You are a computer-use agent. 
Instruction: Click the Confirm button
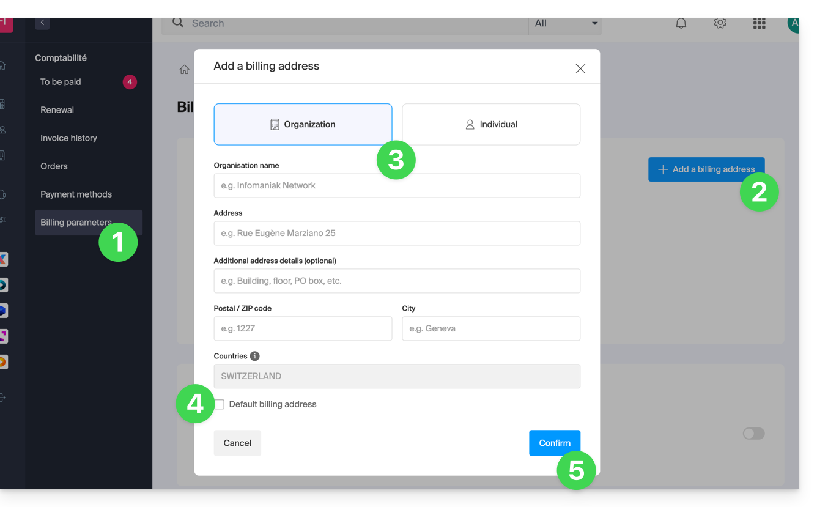[554, 443]
